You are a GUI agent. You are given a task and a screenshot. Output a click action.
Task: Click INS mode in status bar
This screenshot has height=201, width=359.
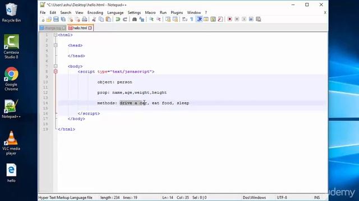(x=317, y=197)
